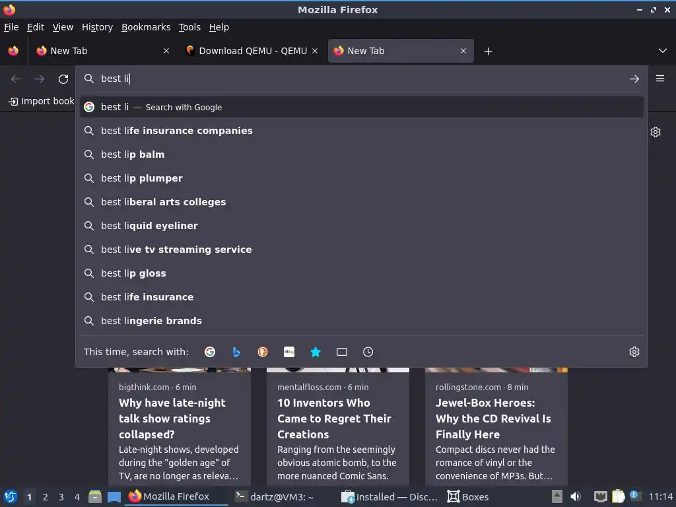This screenshot has height=507, width=676.
Task: Open new tab personalize gear icon
Action: 656,132
